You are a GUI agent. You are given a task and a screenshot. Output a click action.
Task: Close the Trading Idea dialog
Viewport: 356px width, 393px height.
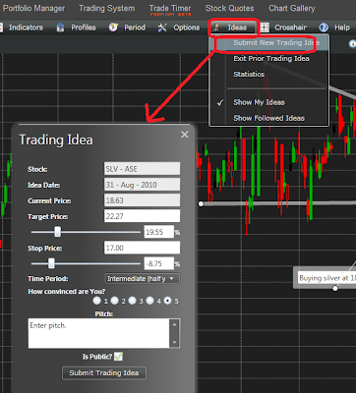185,135
